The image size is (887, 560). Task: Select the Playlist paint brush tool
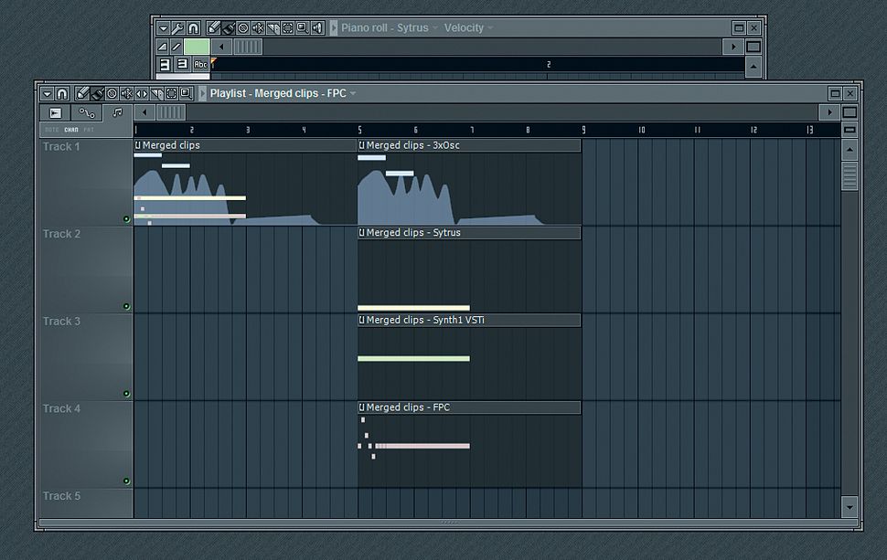coord(97,93)
